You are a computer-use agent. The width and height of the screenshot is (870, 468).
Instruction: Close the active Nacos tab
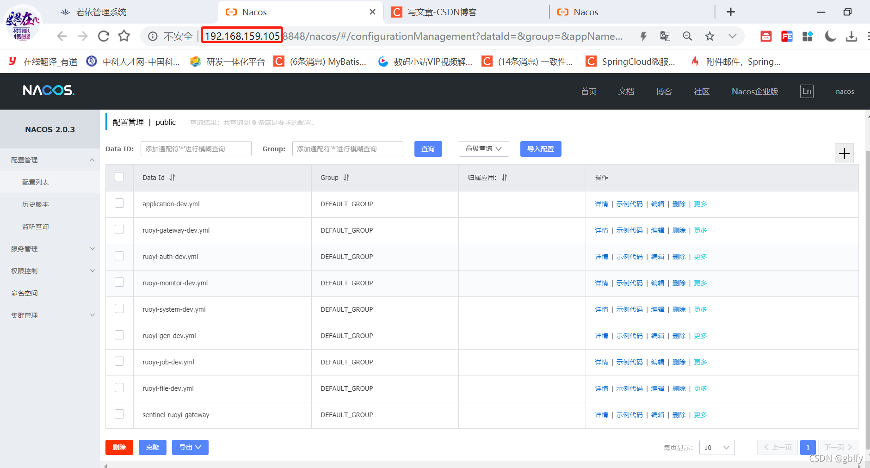click(x=372, y=12)
